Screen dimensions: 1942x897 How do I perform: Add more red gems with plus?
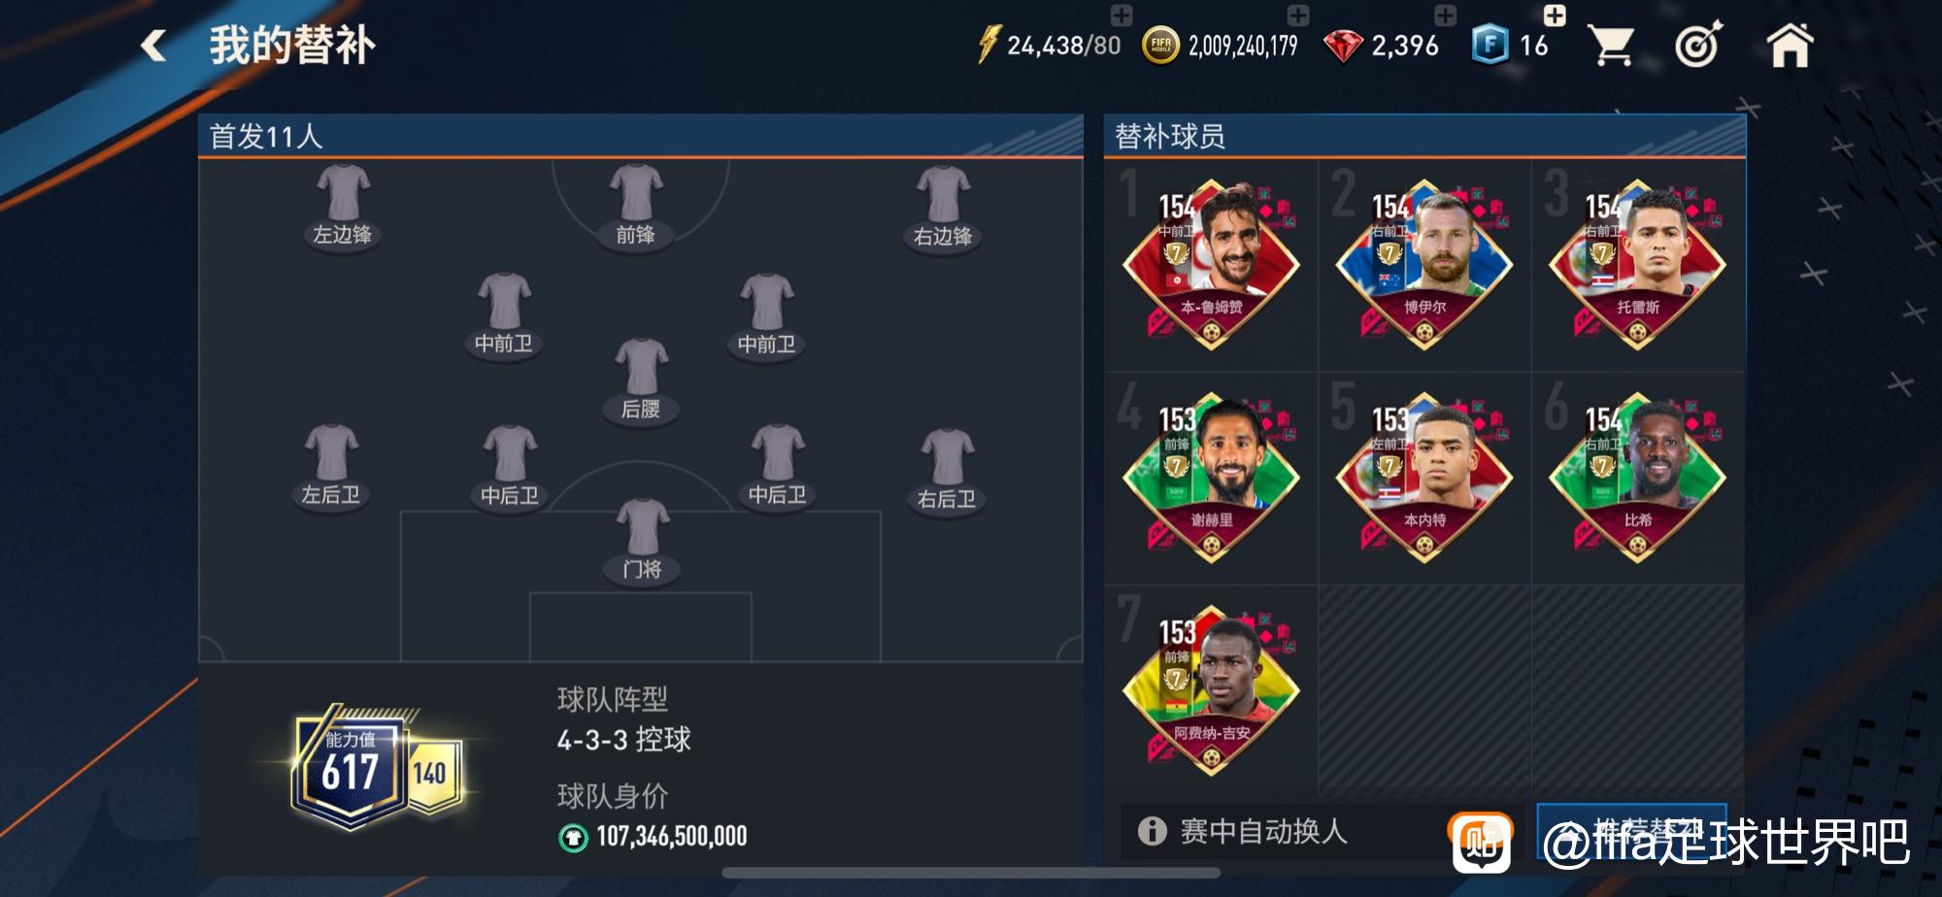(x=1445, y=15)
